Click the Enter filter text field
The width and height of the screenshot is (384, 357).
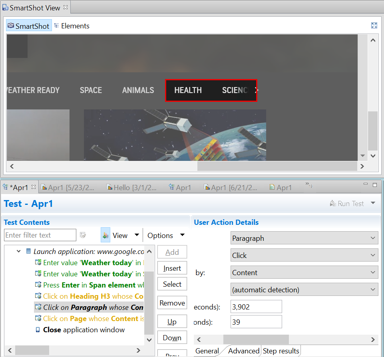[40, 235]
